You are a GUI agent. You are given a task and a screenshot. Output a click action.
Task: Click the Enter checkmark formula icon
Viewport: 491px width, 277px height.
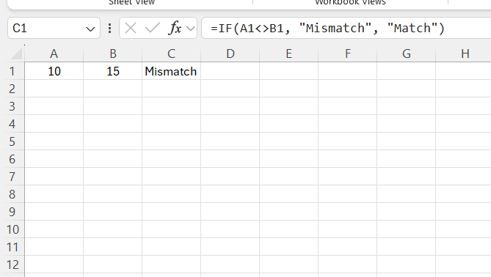tap(153, 28)
